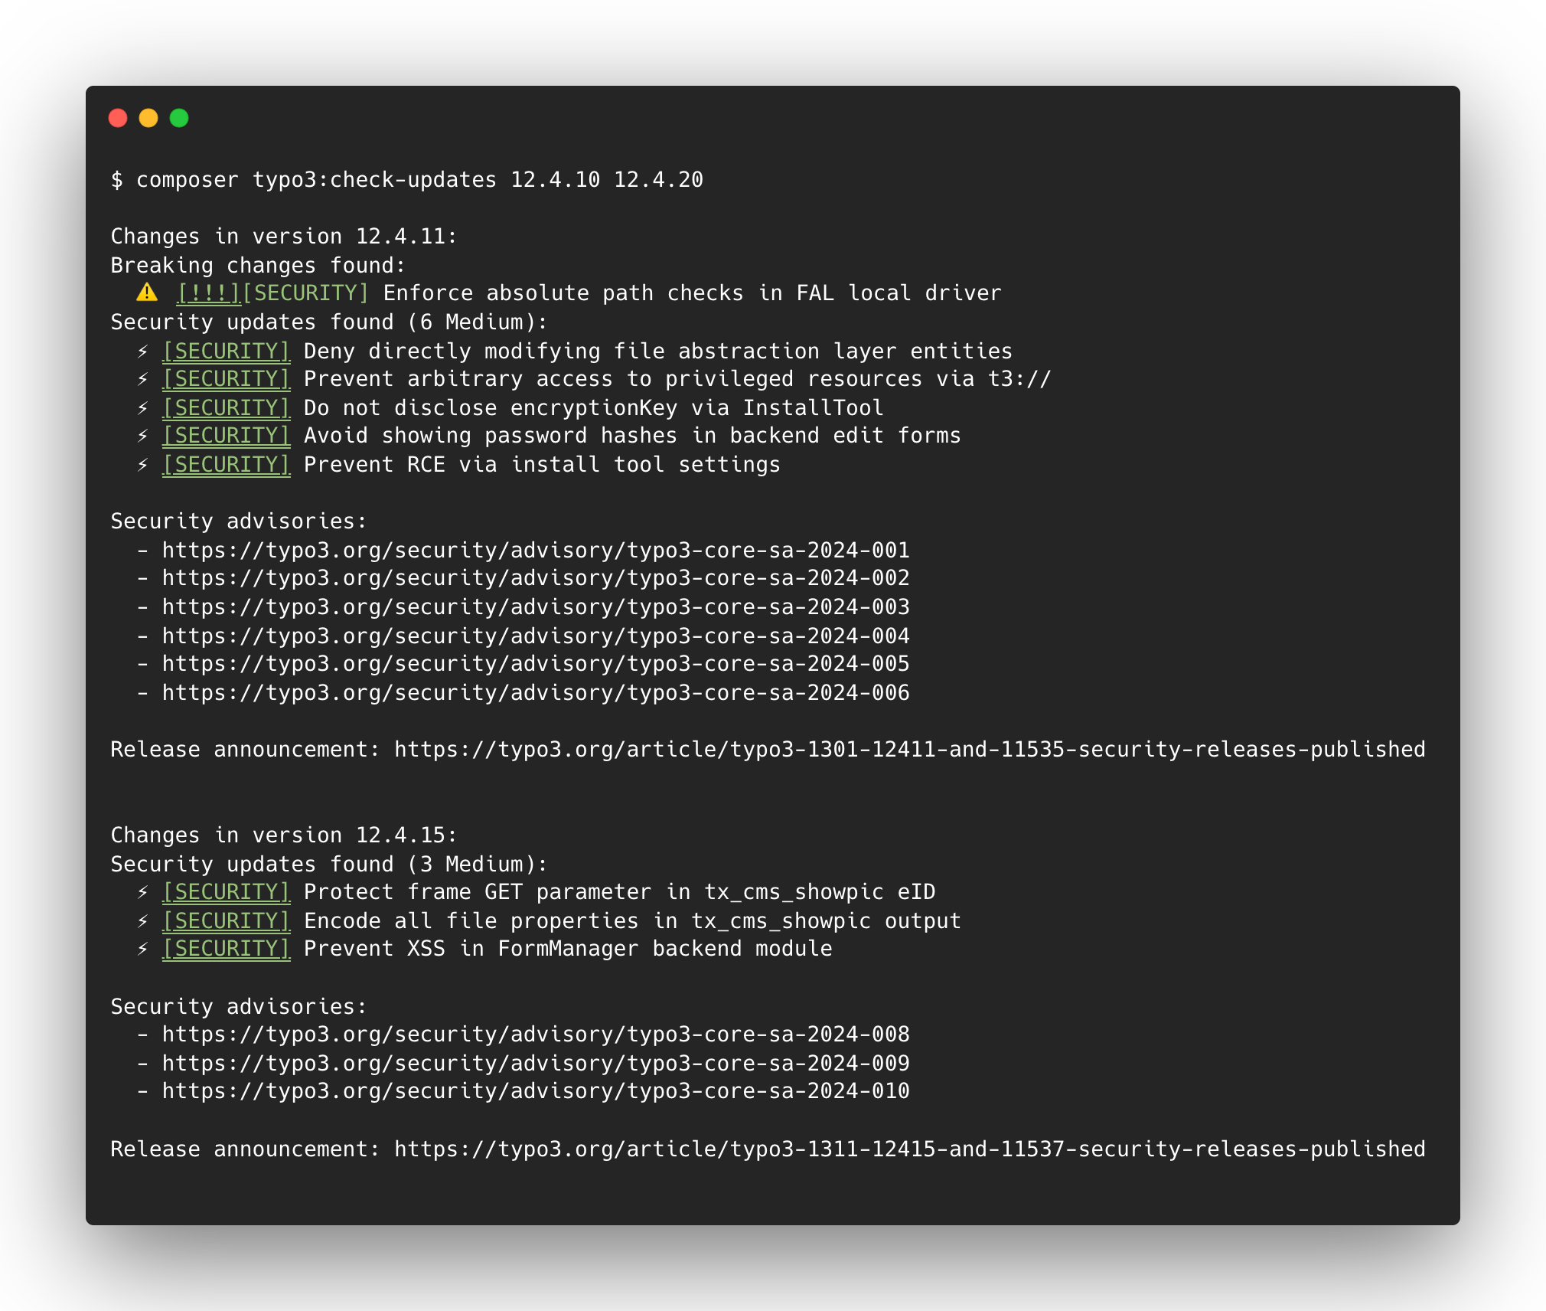Open SECURITY link for 'Prevent arbitrary access'
Screen dimensions: 1546x1311
pos(226,379)
